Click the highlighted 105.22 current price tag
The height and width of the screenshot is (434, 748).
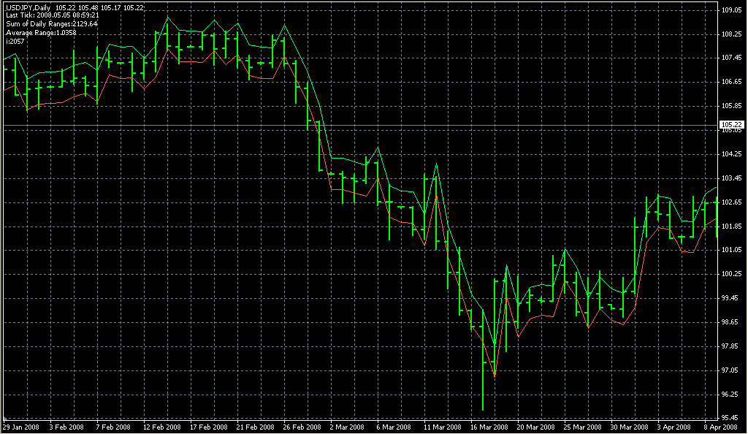coord(731,124)
